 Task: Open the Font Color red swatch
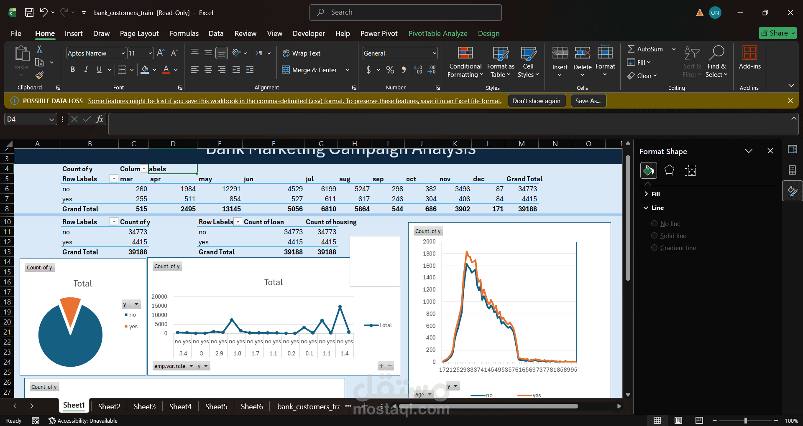(166, 70)
